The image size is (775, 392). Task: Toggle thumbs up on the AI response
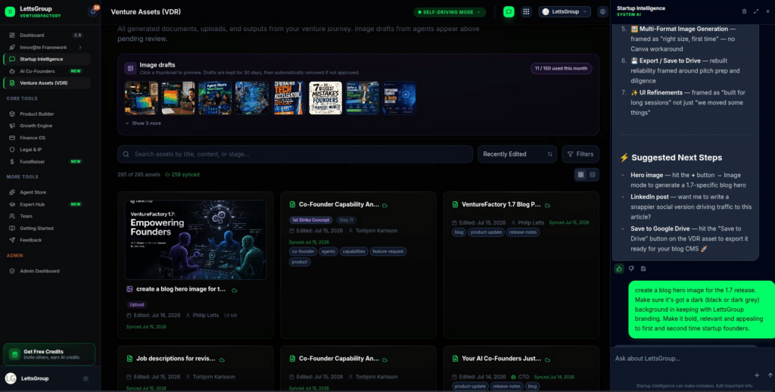click(619, 269)
